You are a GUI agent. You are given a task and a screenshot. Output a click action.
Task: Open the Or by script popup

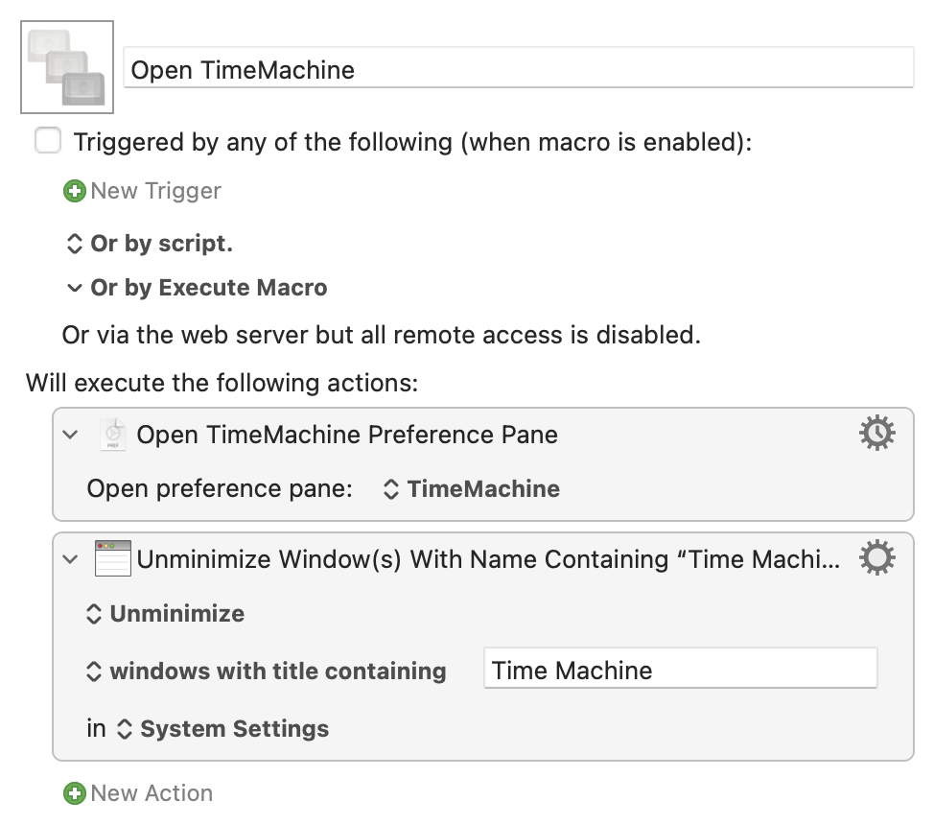pyautogui.click(x=149, y=244)
